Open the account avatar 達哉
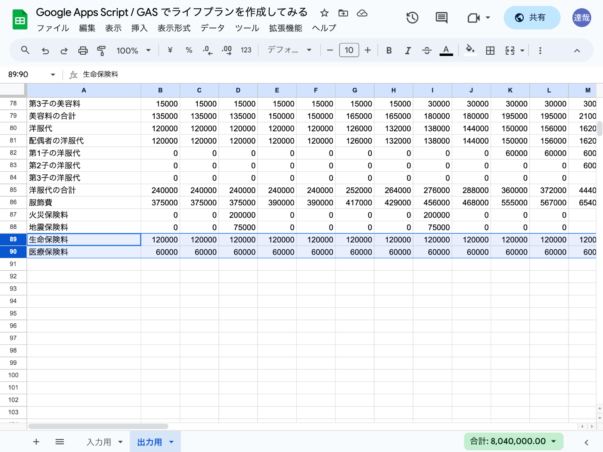The height and width of the screenshot is (452, 603). click(x=581, y=18)
